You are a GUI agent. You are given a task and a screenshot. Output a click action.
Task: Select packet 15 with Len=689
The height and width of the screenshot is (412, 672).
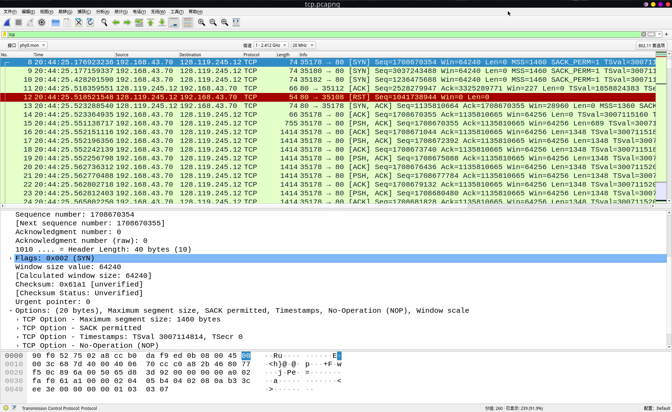pyautogui.click(x=328, y=123)
